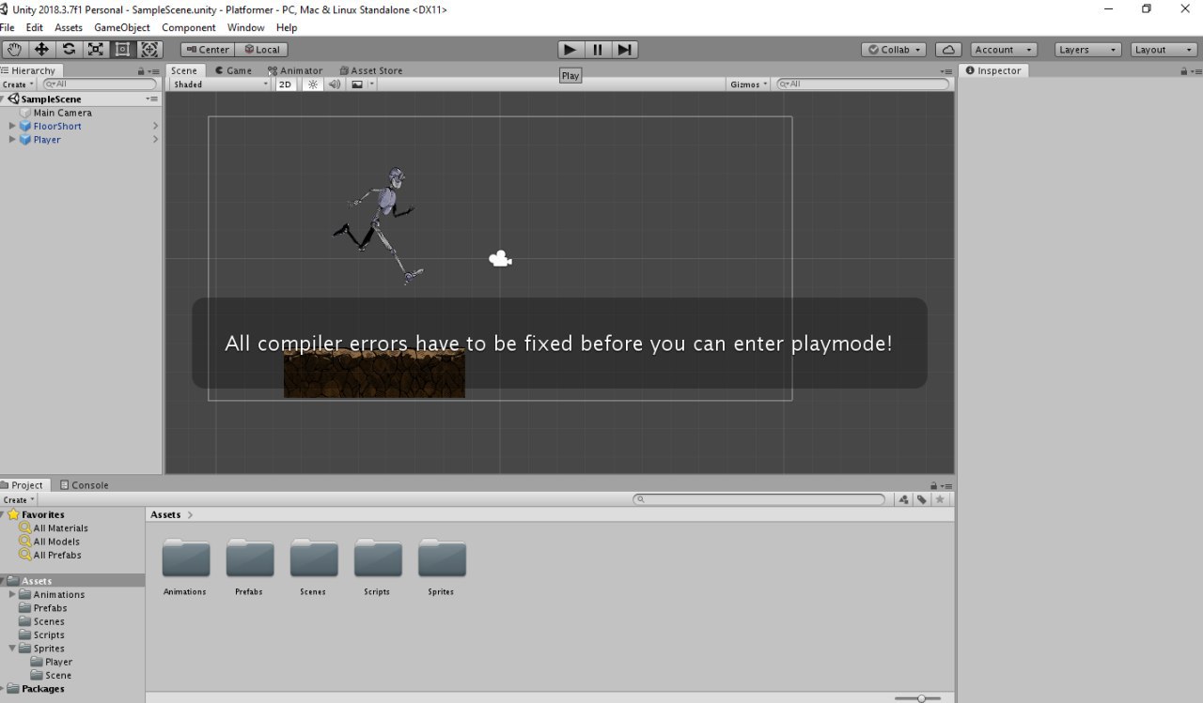Open the Component menu
This screenshot has width=1203, height=703.
click(189, 27)
